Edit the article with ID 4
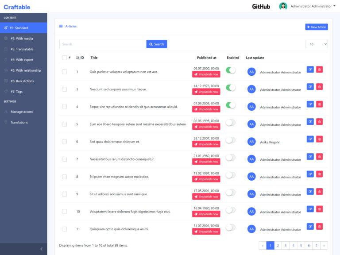 pyautogui.click(x=310, y=104)
